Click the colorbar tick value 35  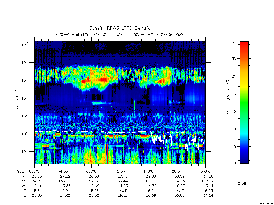[234, 42]
